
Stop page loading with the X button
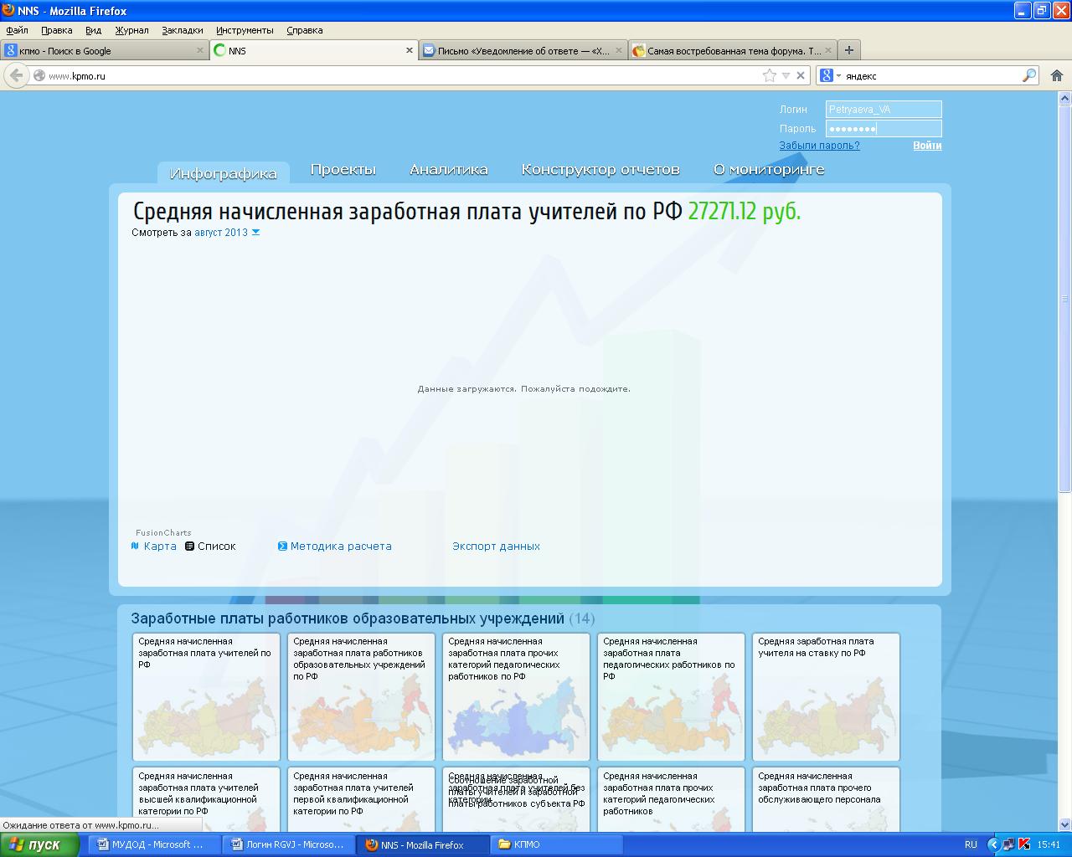(x=801, y=75)
